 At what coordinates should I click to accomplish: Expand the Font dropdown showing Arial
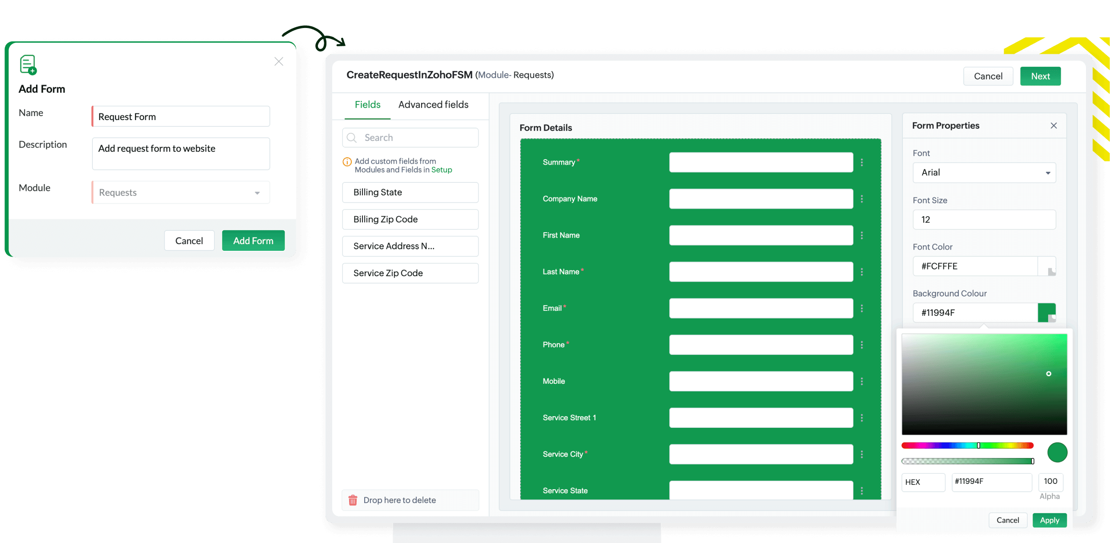pyautogui.click(x=984, y=173)
